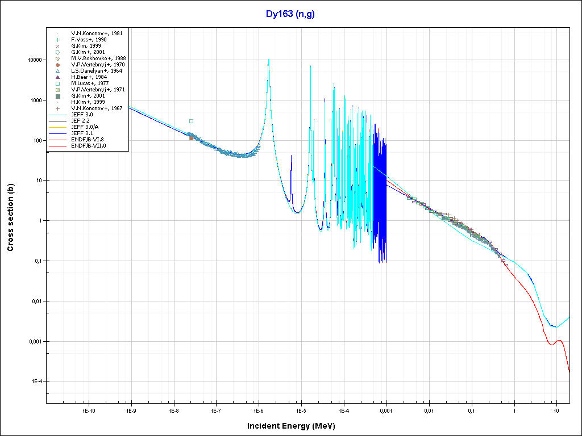Select the ENDF/B-VI.8 red line swatch
This screenshot has width=582, height=436.
58,139
